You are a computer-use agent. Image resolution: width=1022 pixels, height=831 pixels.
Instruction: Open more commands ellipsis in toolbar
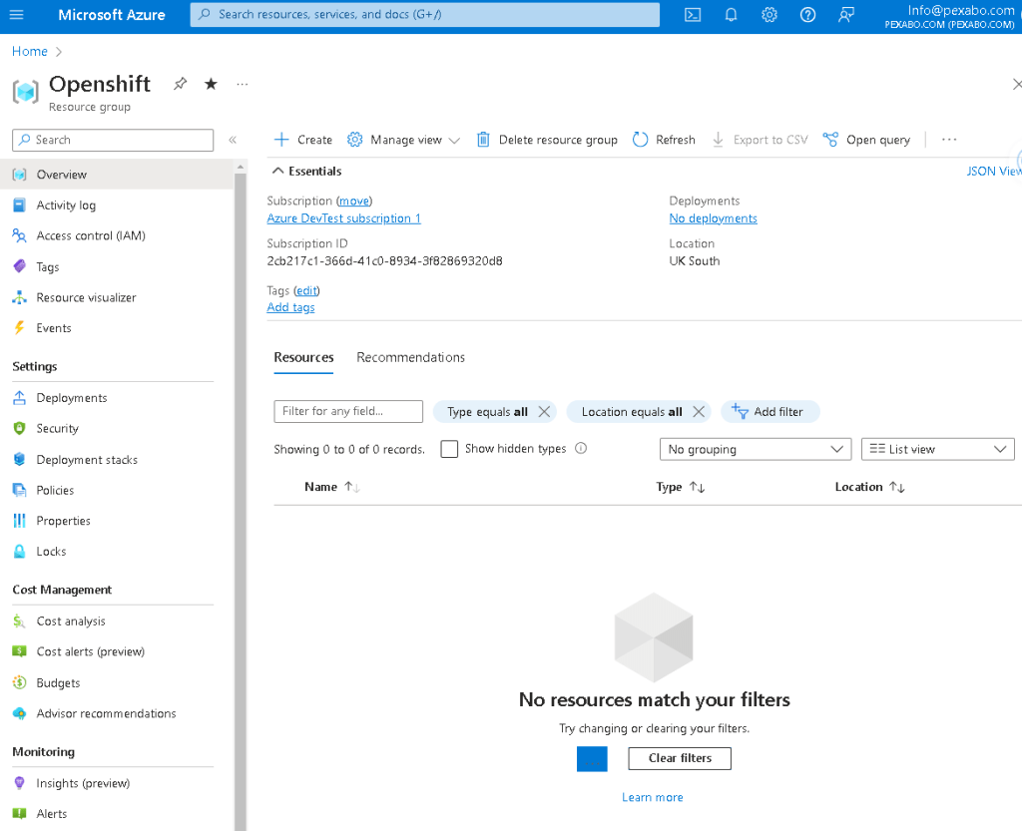tap(949, 140)
